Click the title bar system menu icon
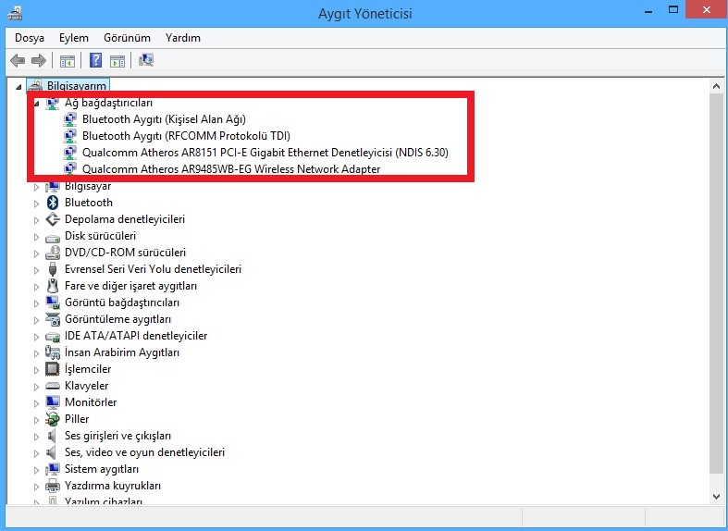Viewport: 728px width, 531px height. (15, 14)
